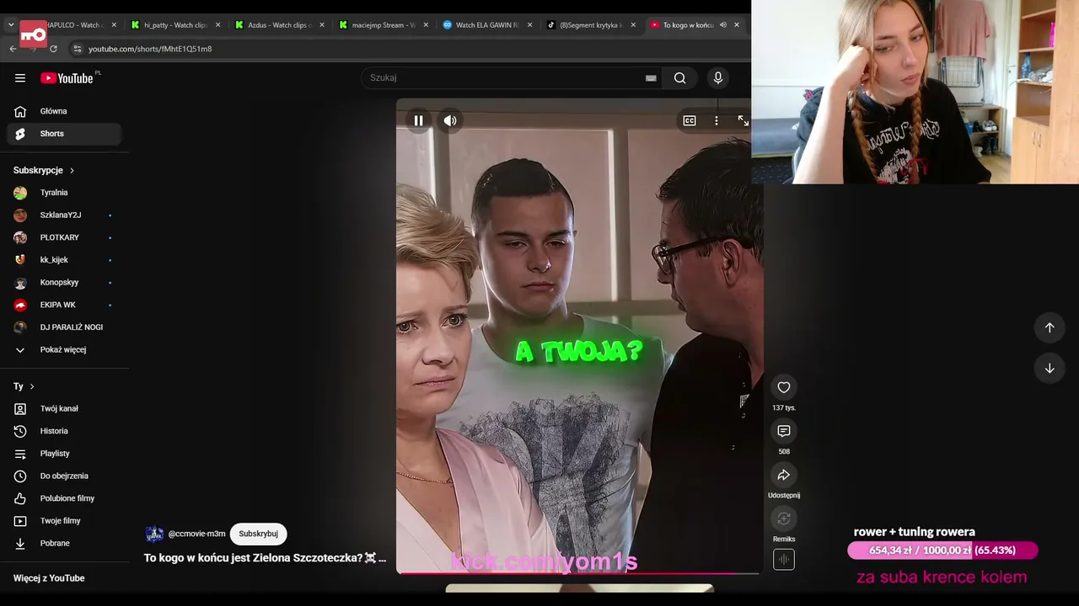Open the Konopskyy channel avatar
The width and height of the screenshot is (1079, 606).
(20, 283)
